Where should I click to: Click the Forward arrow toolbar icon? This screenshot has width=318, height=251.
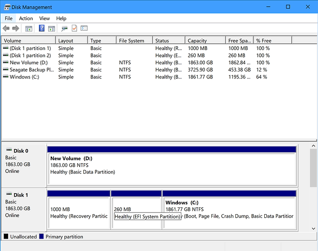click(15, 29)
